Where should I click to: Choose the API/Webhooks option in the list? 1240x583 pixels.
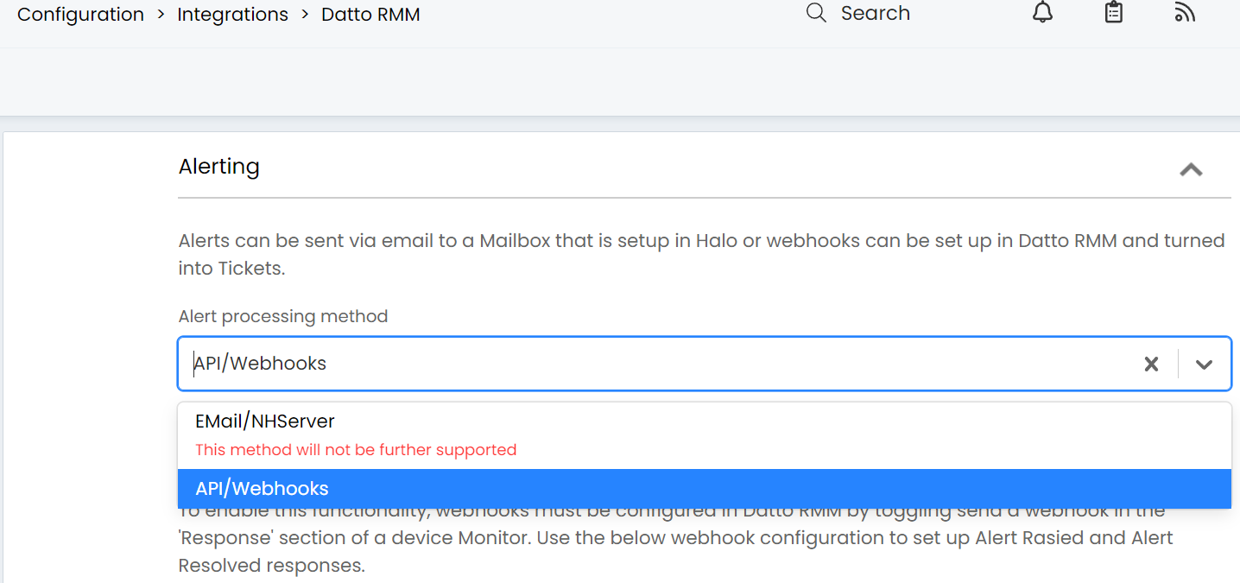(704, 489)
